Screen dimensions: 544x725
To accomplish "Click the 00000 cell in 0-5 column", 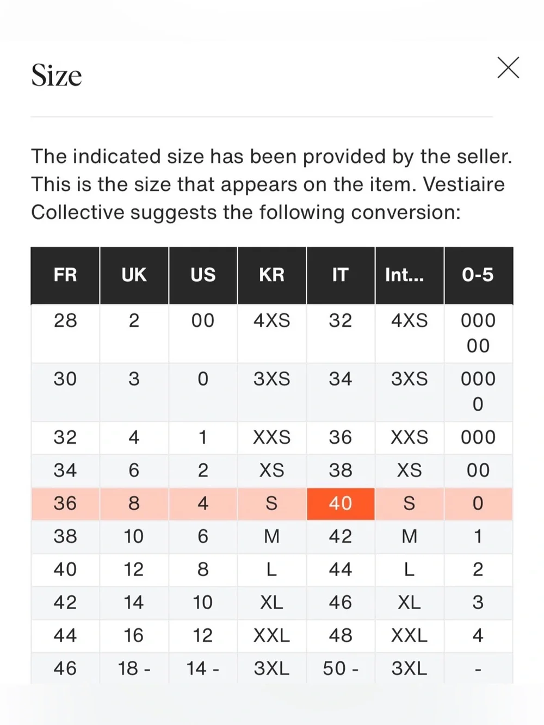I will click(x=479, y=333).
